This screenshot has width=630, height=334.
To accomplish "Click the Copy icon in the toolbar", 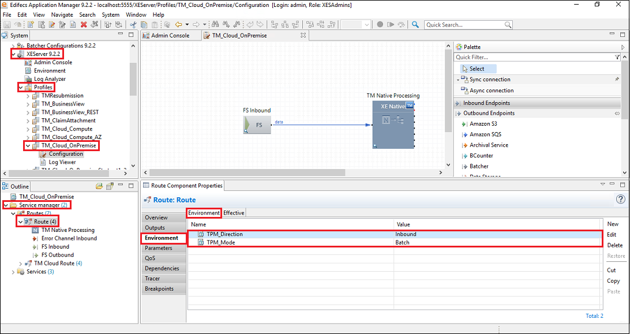I will point(144,25).
